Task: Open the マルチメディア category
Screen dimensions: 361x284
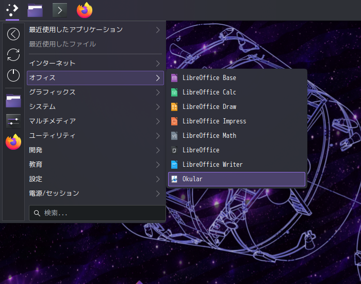Action: (x=95, y=121)
